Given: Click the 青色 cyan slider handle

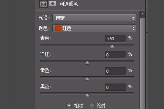Looking at the screenshot, I should [112, 47].
